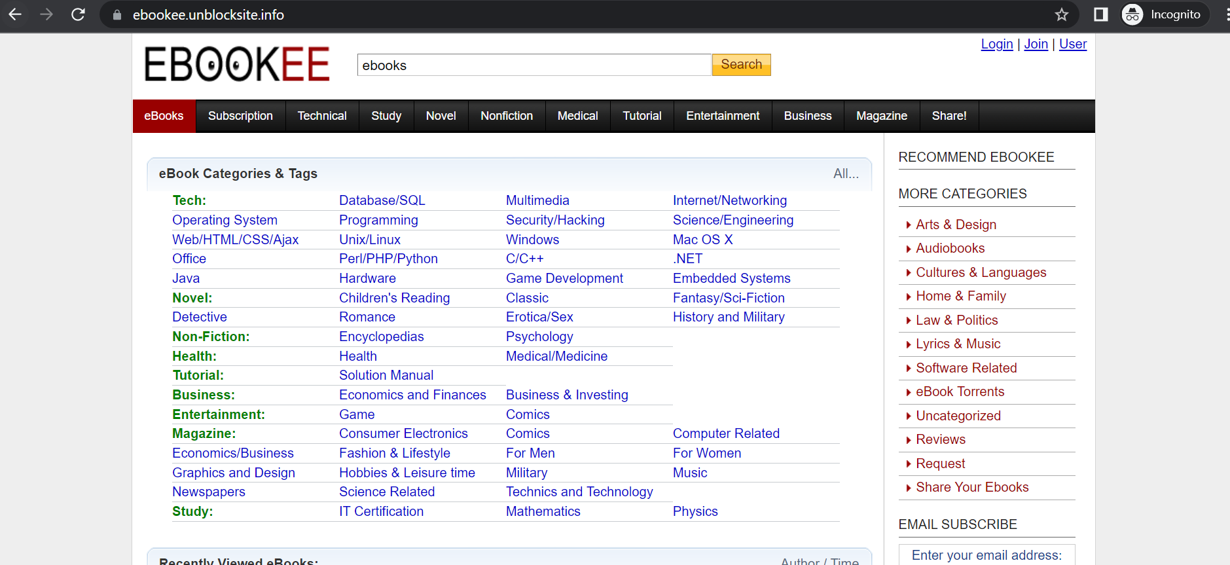Select the Subscription nav item

click(240, 116)
